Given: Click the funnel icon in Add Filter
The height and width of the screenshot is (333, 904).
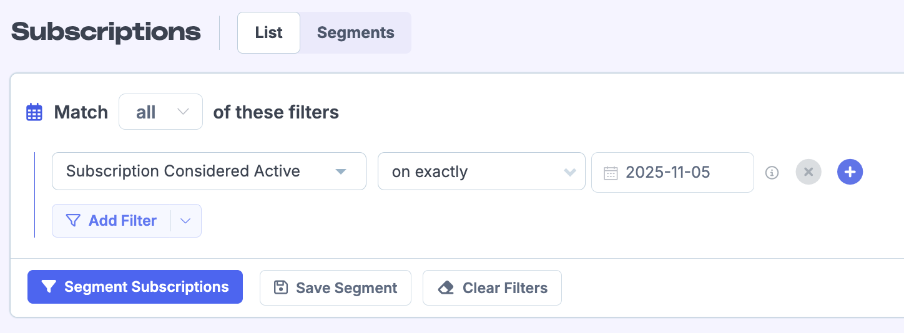Looking at the screenshot, I should (x=73, y=221).
